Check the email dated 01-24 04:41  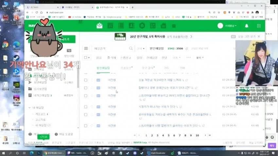tap(86, 126)
